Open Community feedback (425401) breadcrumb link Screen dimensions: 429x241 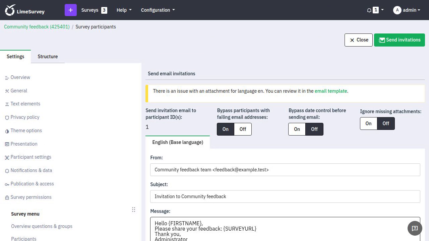37,27
